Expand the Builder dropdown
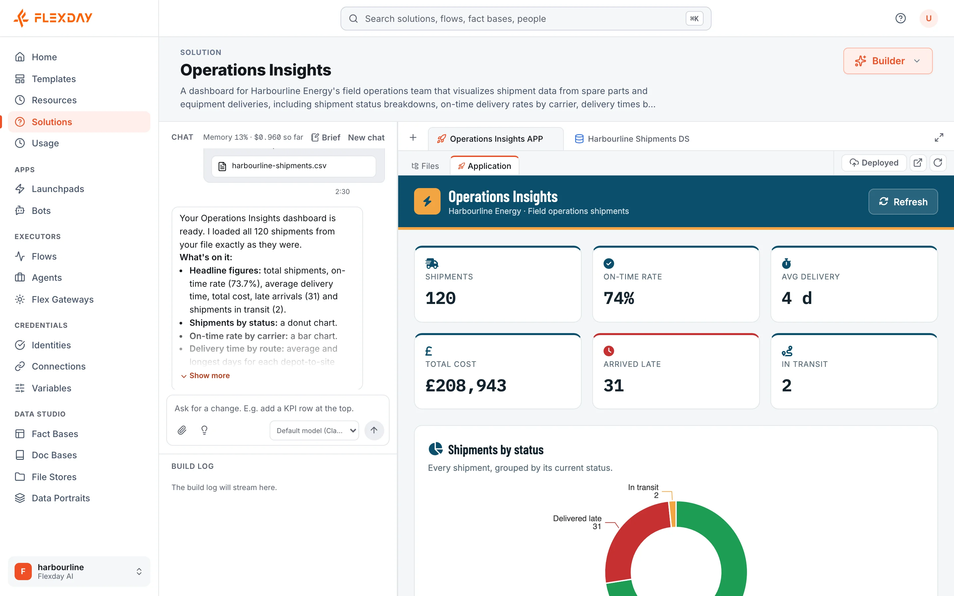 (x=888, y=61)
